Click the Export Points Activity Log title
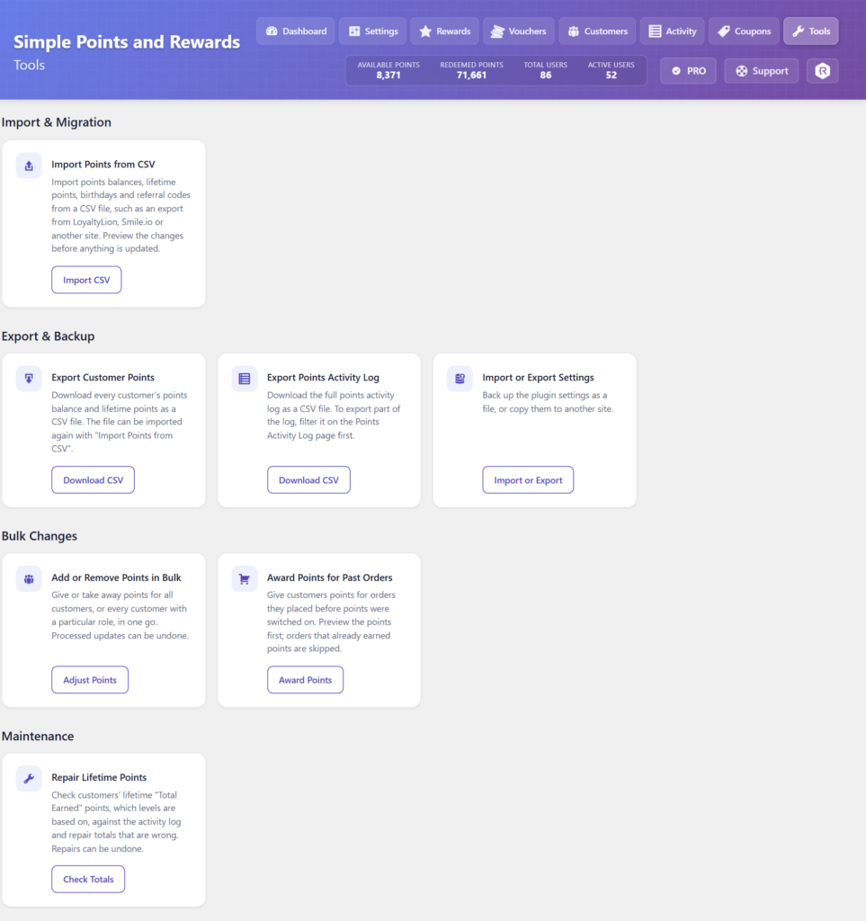 (x=323, y=378)
